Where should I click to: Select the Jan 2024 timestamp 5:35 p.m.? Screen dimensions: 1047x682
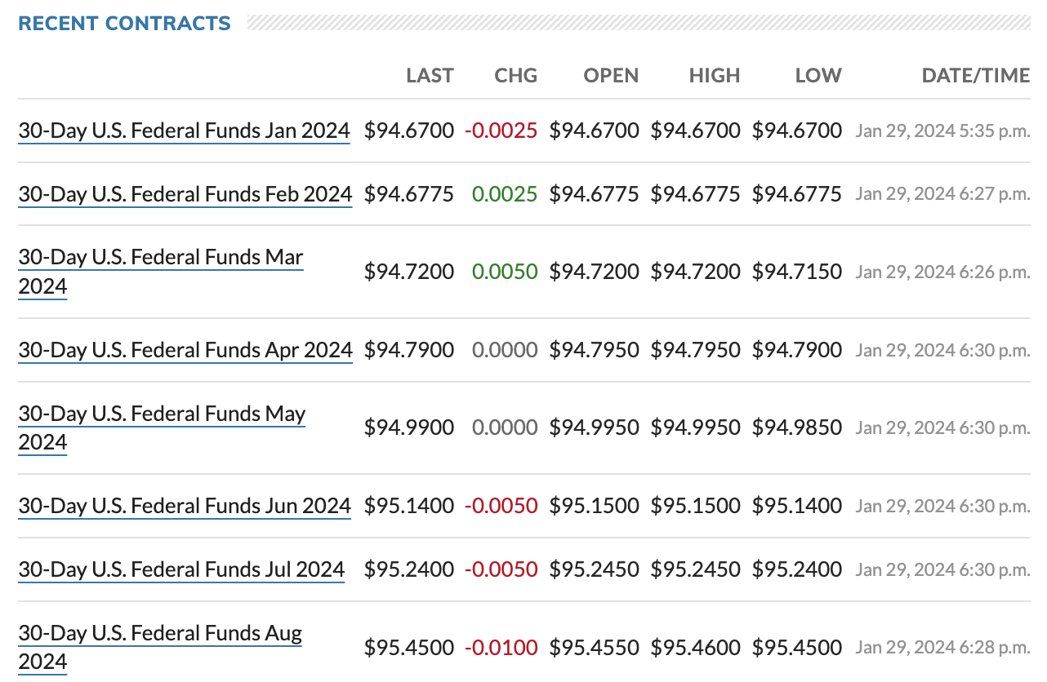(x=943, y=131)
